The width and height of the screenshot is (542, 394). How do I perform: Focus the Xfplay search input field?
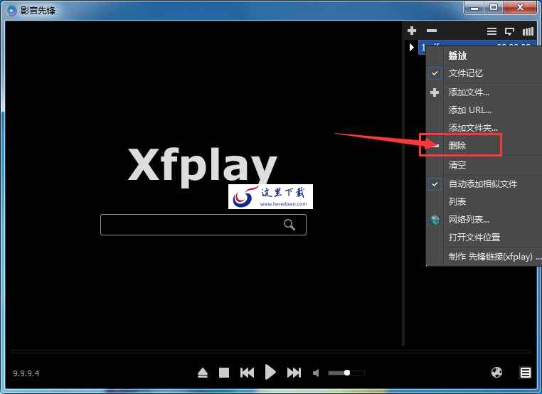pyautogui.click(x=203, y=225)
